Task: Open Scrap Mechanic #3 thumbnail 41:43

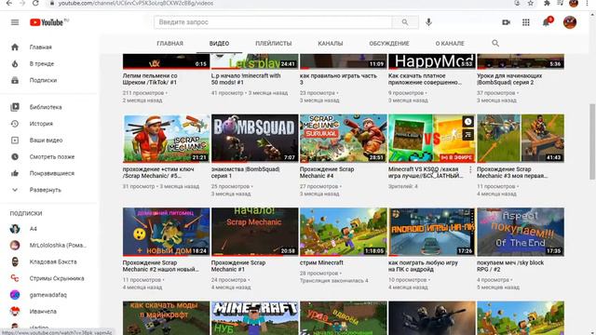Action: pos(521,139)
